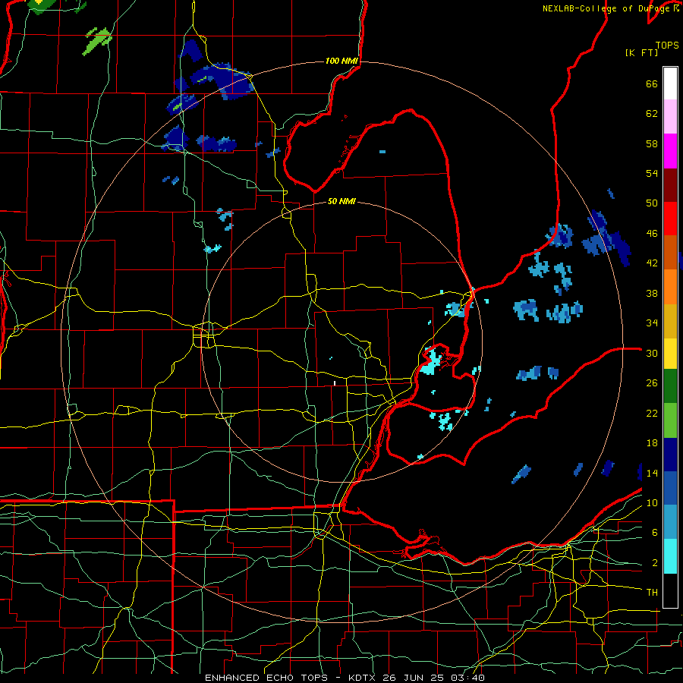Click the legend value 66
Image resolution: width=683 pixels, height=683 pixels.
tap(652, 83)
